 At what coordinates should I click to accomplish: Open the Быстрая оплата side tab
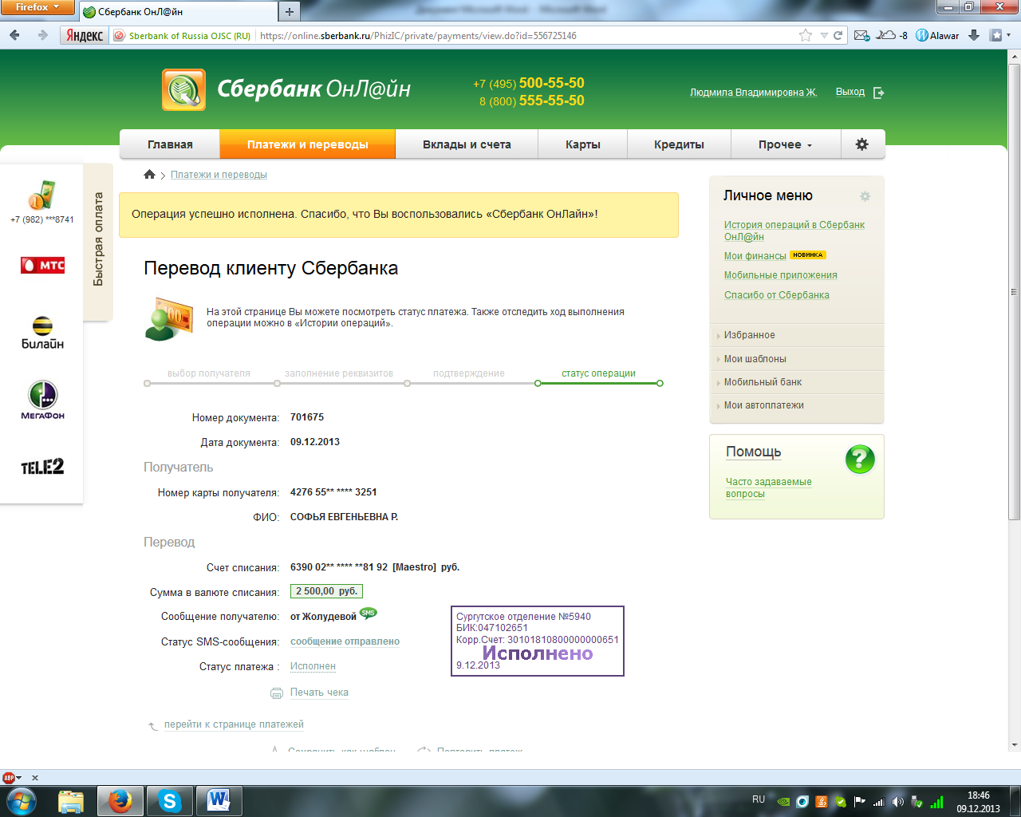(98, 240)
